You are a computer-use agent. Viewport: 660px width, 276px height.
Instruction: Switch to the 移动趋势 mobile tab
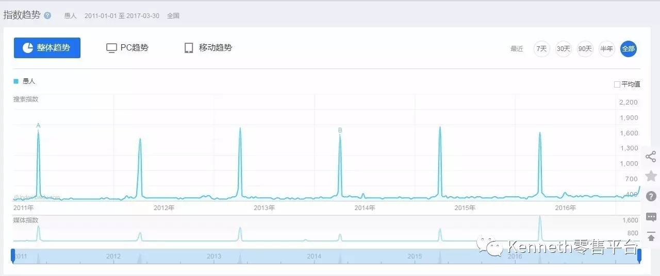(x=208, y=48)
